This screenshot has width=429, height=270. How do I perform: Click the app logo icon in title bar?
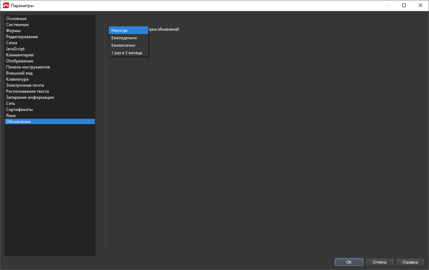coord(6,5)
